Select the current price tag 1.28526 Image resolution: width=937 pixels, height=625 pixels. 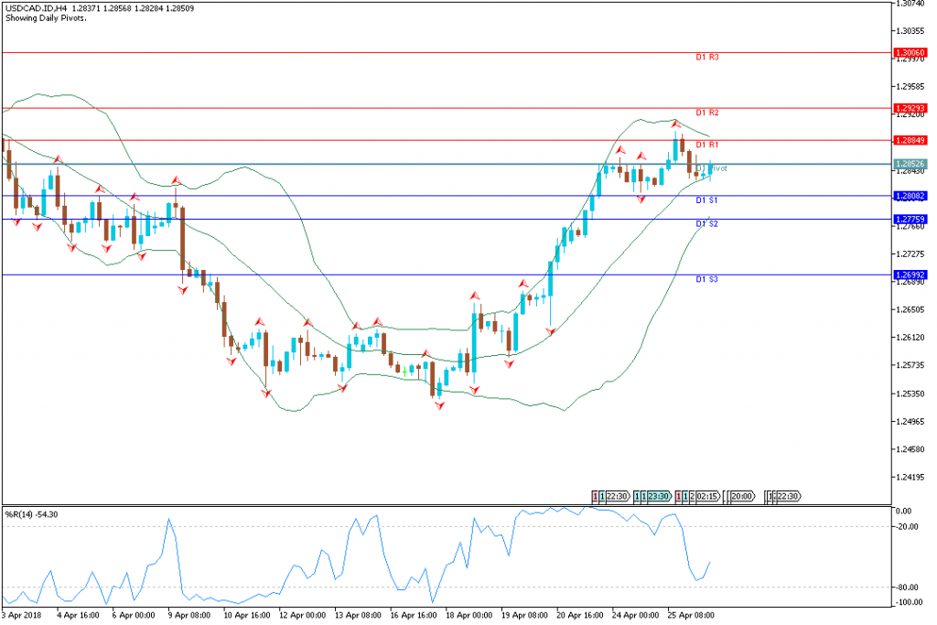pos(912,165)
